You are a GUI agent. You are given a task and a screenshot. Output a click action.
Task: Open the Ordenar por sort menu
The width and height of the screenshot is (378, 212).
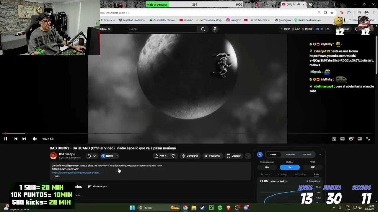pos(98,186)
